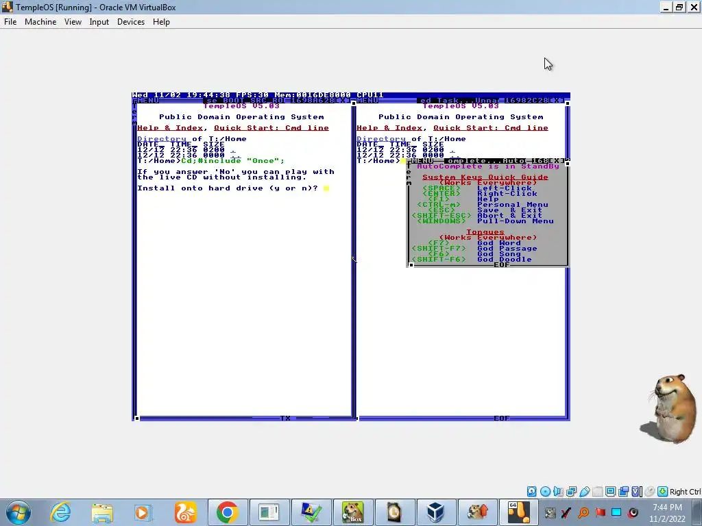Click the speaker volume tray icon

[x=633, y=512]
